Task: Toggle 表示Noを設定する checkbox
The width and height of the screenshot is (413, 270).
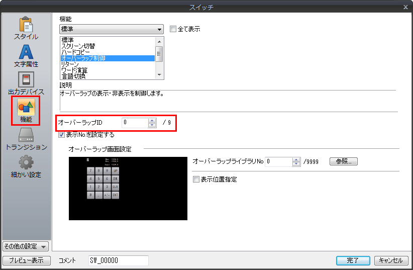Action: click(61, 135)
